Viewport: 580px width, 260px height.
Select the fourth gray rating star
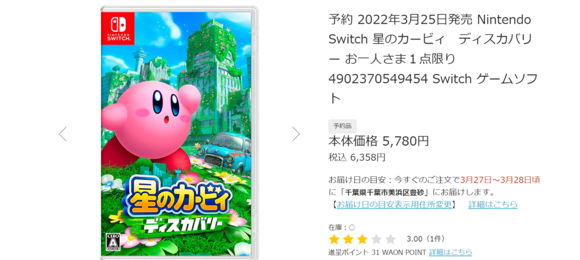pos(377,239)
